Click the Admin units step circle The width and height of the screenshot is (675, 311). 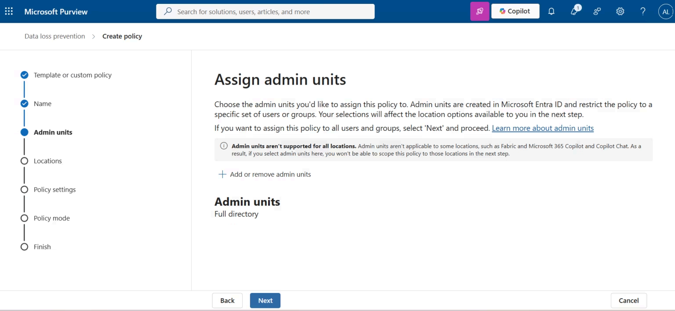(x=25, y=132)
